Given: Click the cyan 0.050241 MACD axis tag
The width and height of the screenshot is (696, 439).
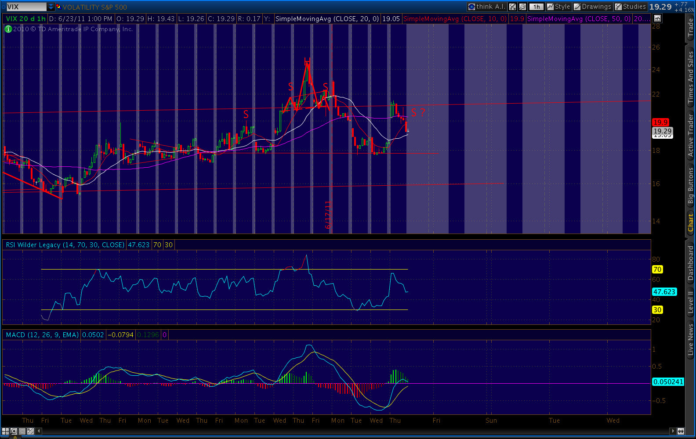Looking at the screenshot, I should pos(668,382).
